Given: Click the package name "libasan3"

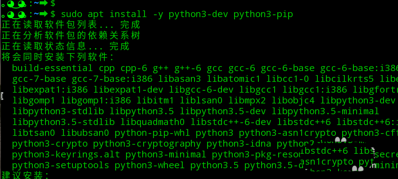Looking at the screenshot, I should (180, 79).
